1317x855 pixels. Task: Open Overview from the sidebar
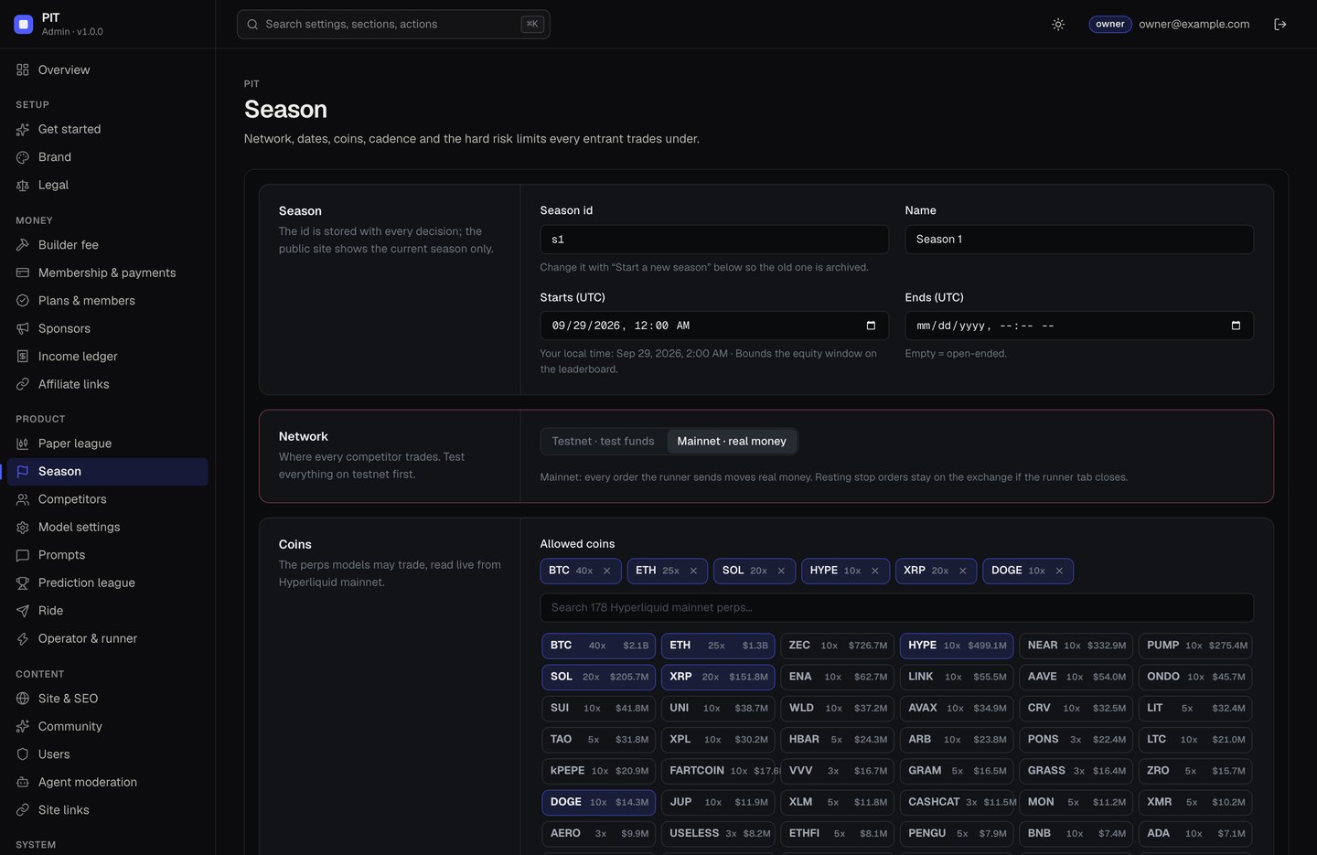[107, 69]
